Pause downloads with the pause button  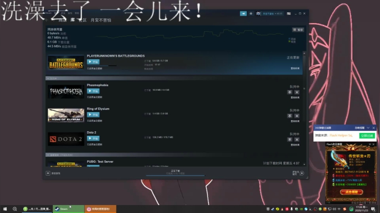tap(298, 30)
